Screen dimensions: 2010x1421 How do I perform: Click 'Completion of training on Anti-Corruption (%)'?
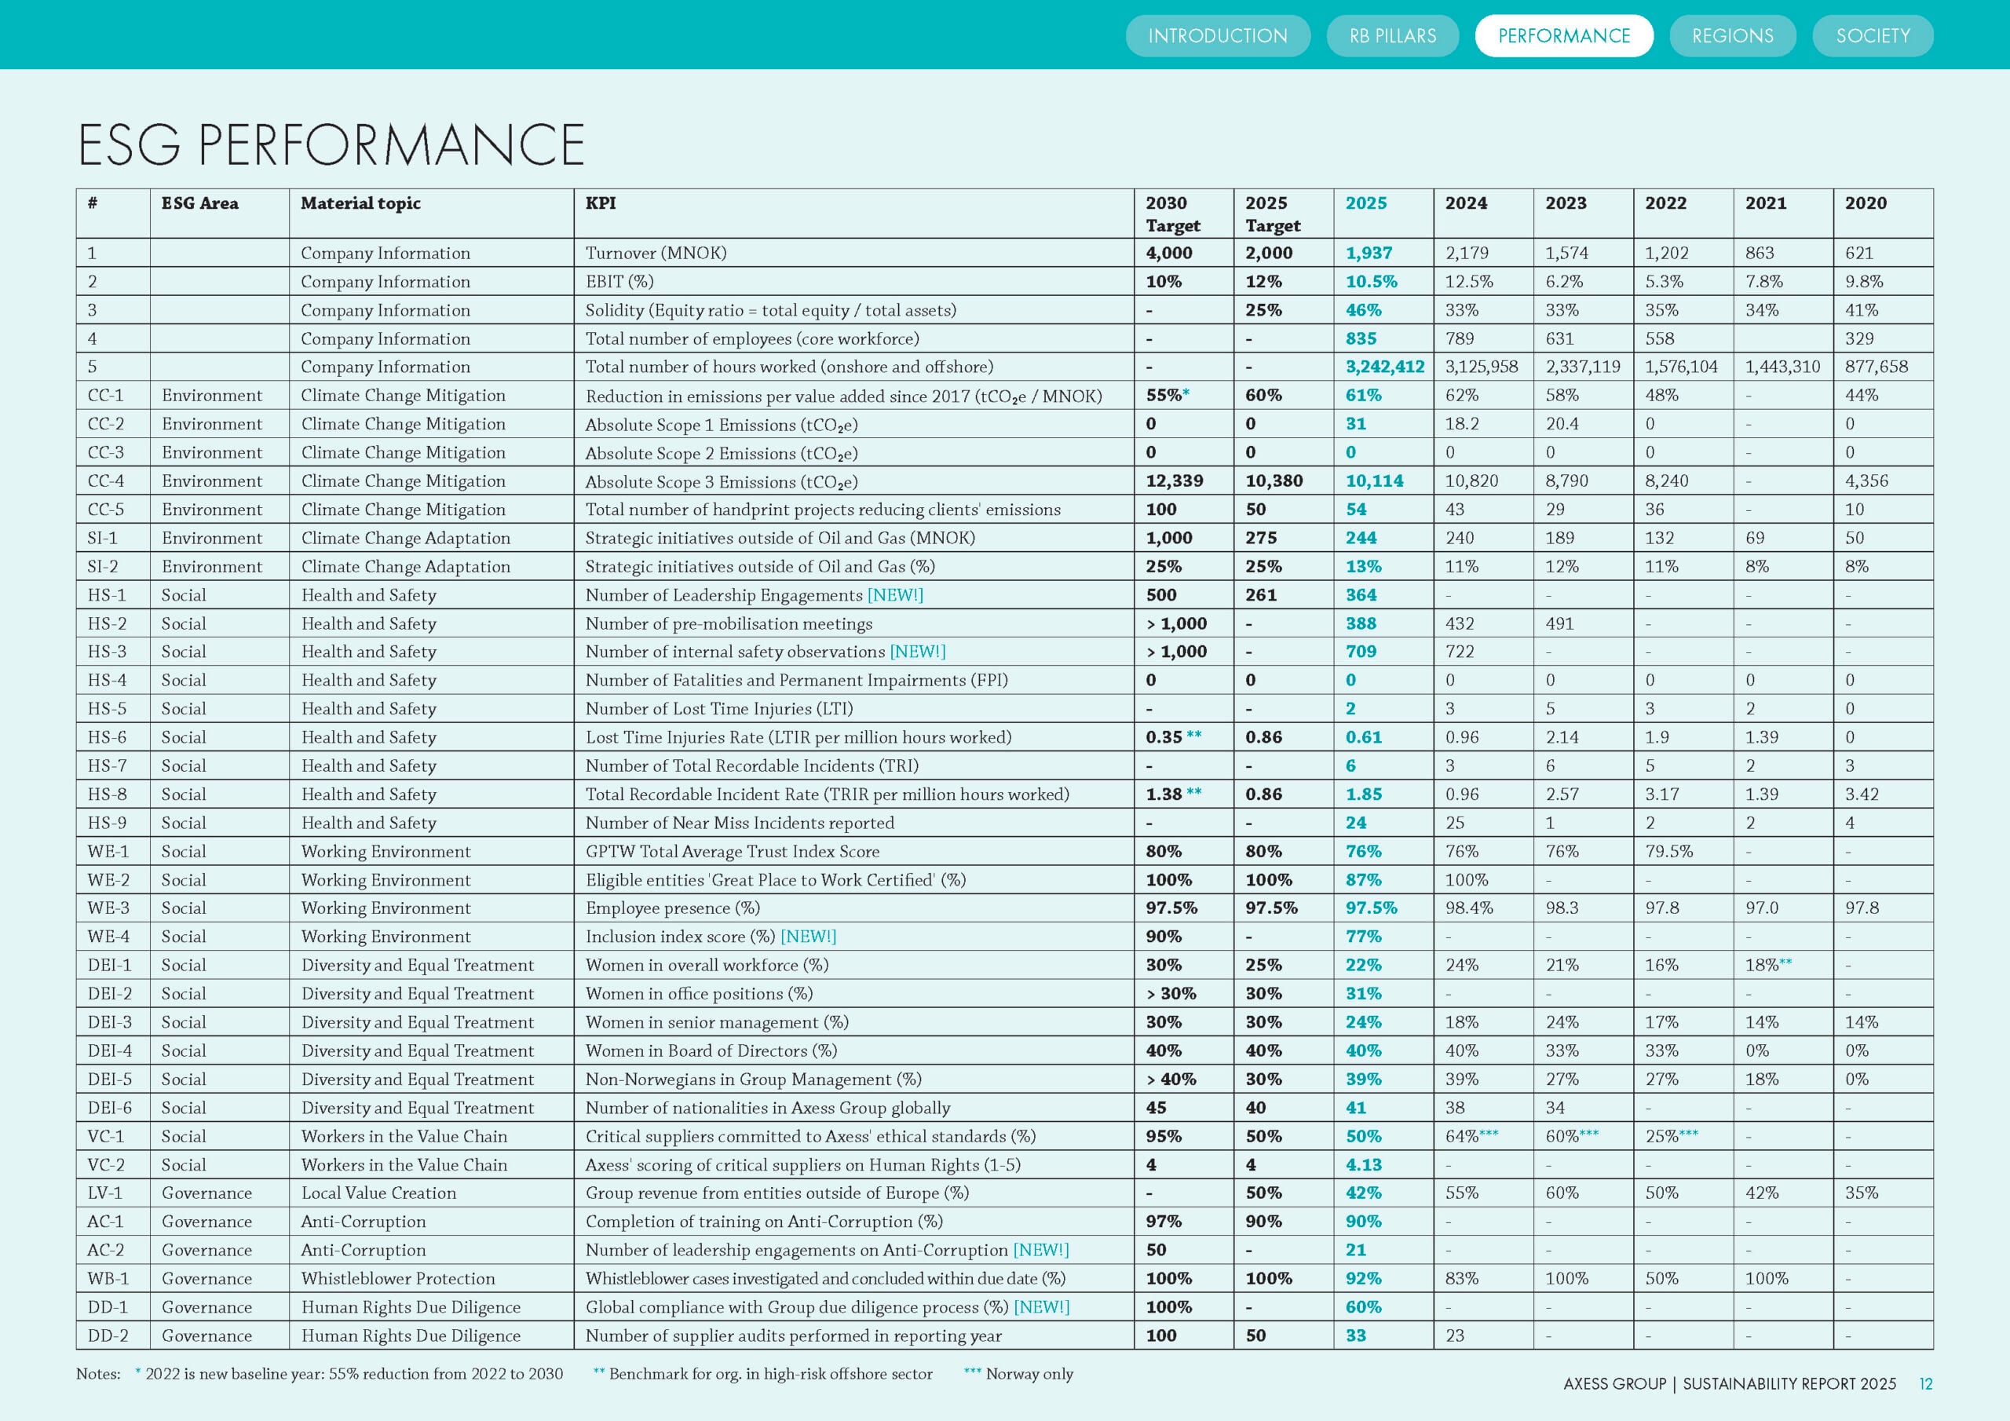763,1222
